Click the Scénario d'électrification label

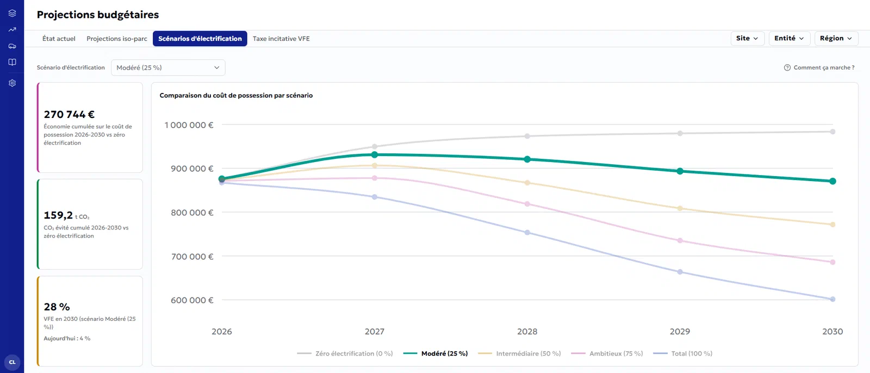[71, 67]
